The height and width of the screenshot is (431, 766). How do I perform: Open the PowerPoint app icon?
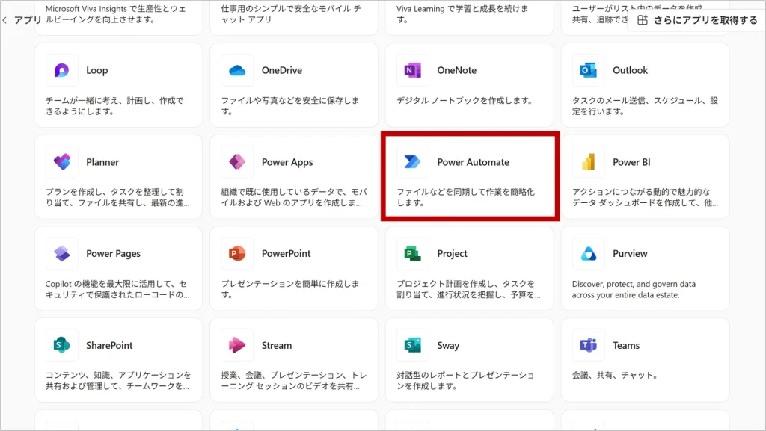pyautogui.click(x=237, y=254)
